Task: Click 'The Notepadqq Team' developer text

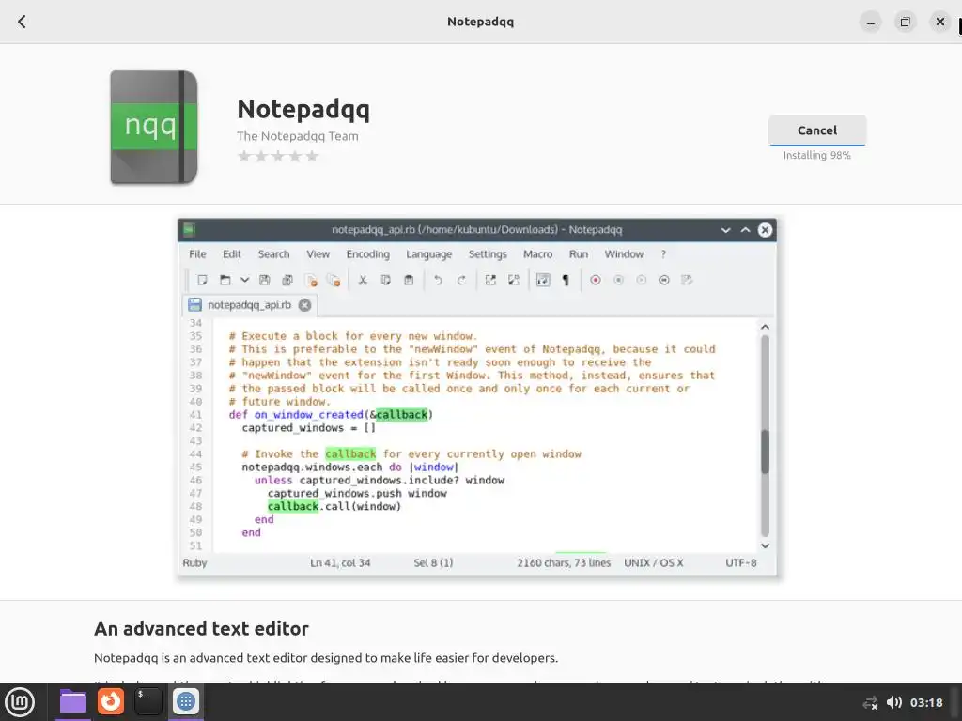Action: coord(298,136)
